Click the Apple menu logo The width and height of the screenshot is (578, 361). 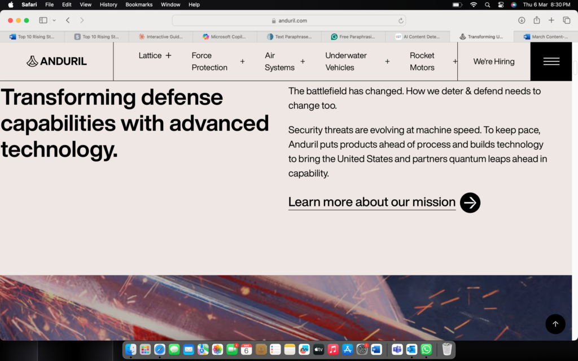[11, 5]
